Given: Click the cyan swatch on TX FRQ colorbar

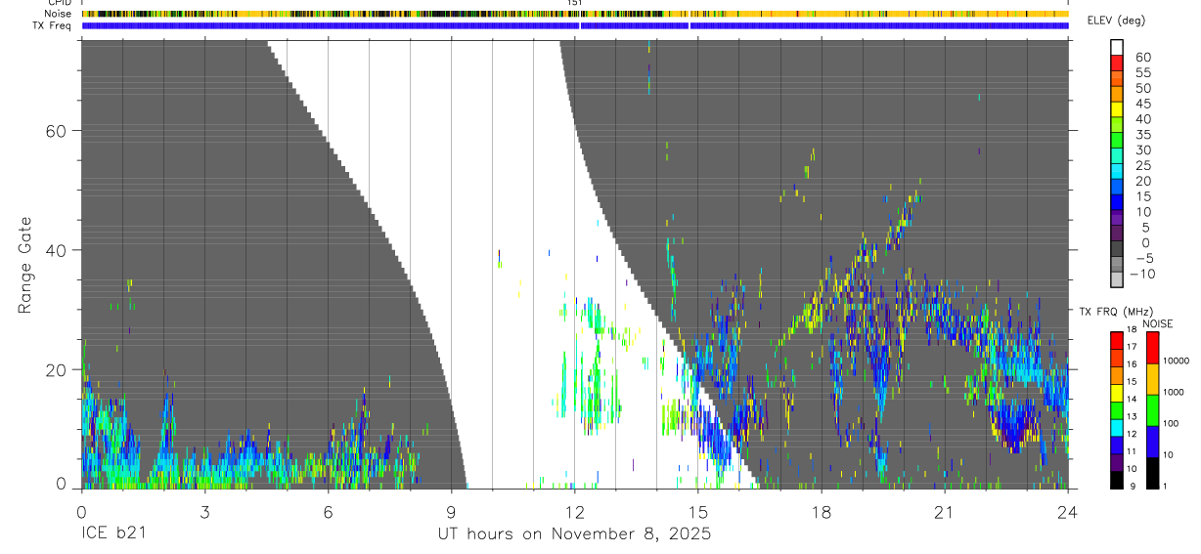Looking at the screenshot, I should point(1117,427).
